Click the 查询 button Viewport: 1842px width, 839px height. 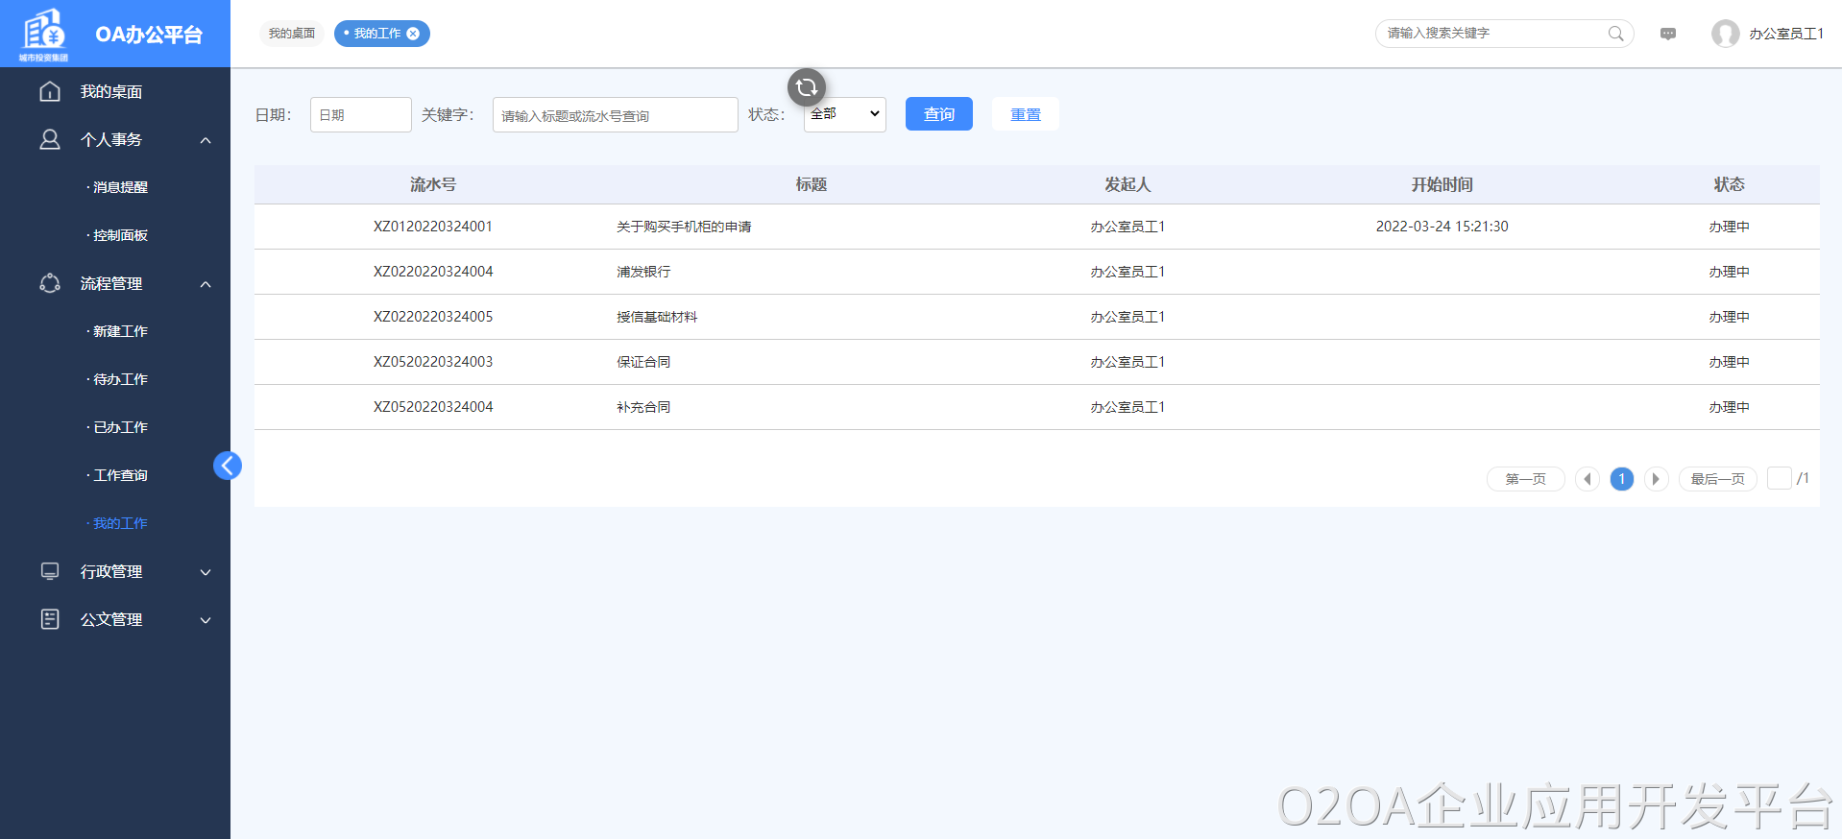tap(938, 114)
